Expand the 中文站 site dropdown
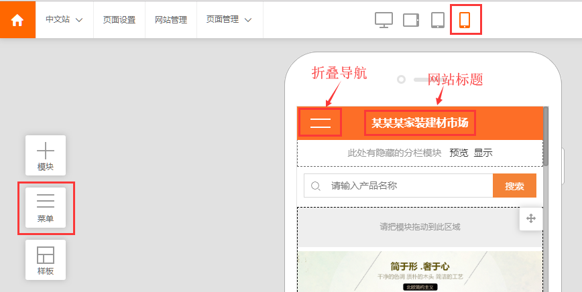582x292 pixels. click(64, 19)
